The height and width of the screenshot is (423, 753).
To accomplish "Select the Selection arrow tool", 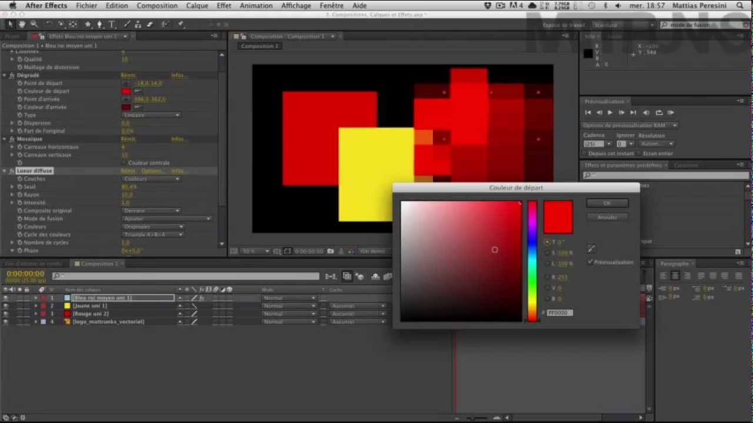I will pyautogui.click(x=10, y=25).
